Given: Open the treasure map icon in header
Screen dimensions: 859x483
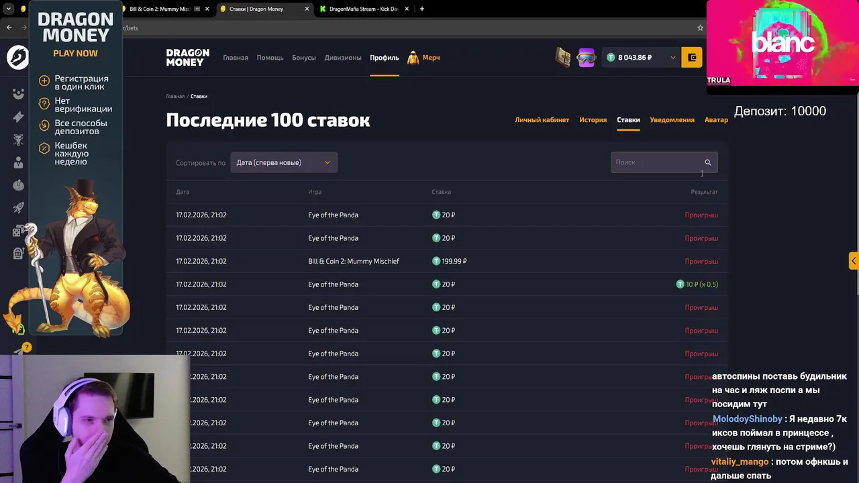Looking at the screenshot, I should [563, 58].
